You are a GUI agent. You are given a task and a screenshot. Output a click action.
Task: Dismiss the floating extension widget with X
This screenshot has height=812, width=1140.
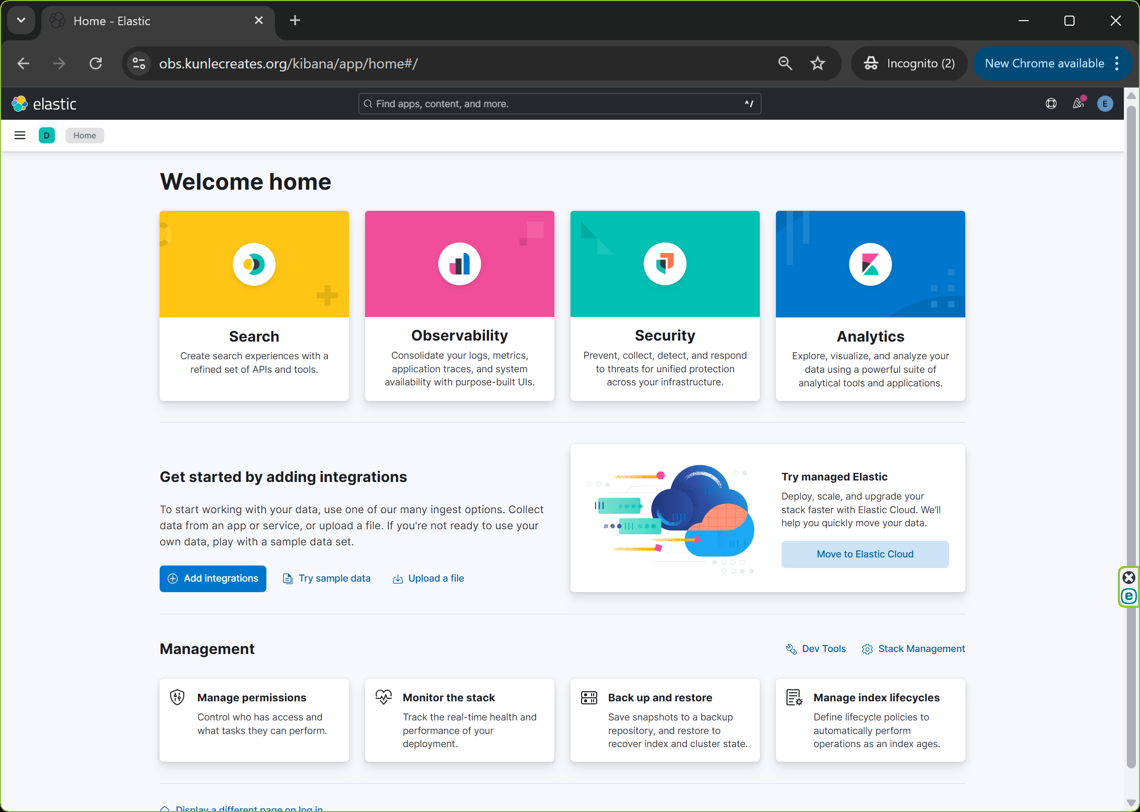tap(1129, 578)
